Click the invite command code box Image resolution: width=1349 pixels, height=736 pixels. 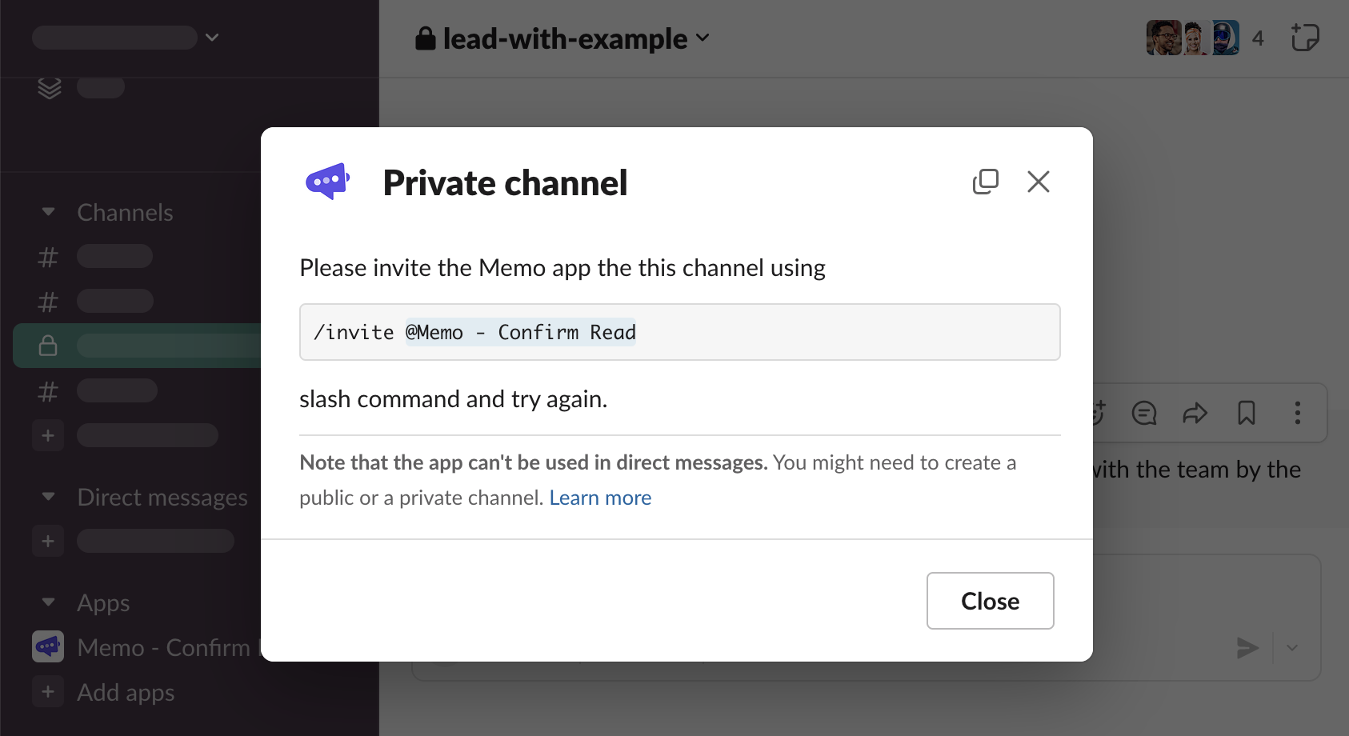679,332
